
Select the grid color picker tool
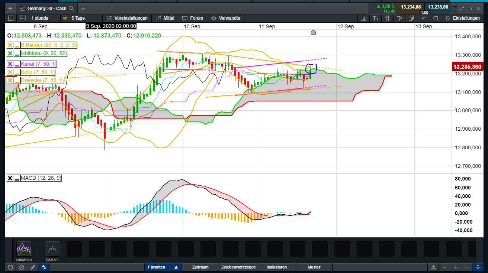399,18
